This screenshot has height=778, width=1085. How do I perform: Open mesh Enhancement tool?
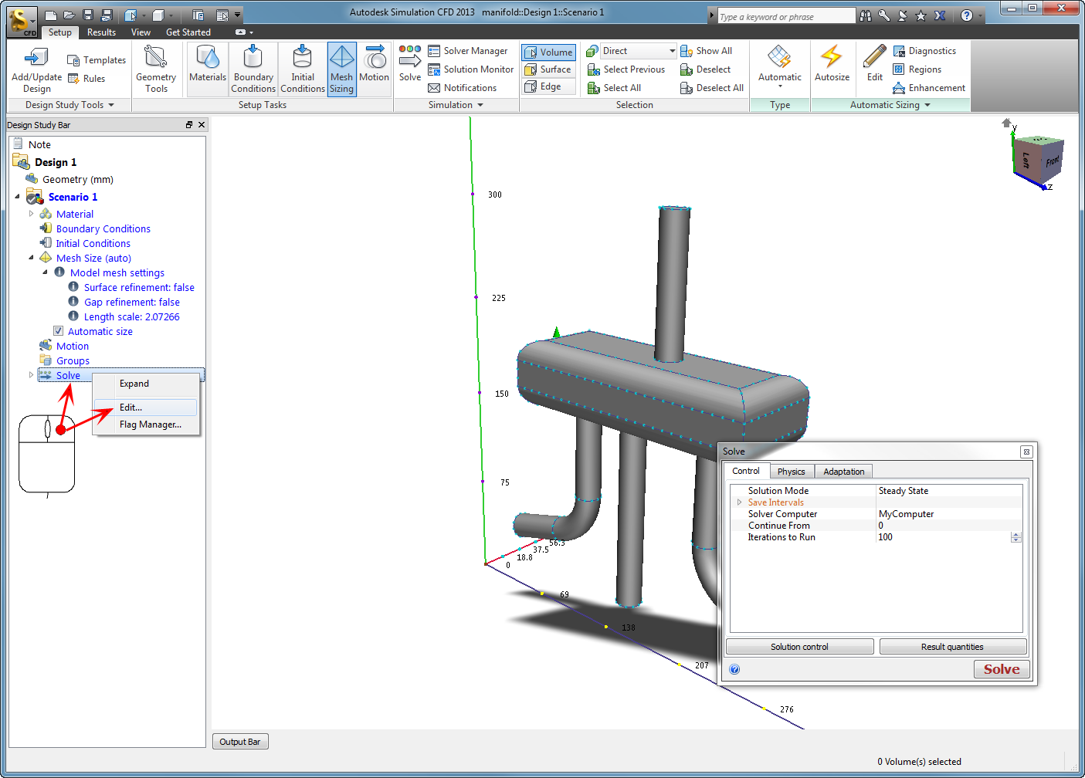[x=929, y=88]
